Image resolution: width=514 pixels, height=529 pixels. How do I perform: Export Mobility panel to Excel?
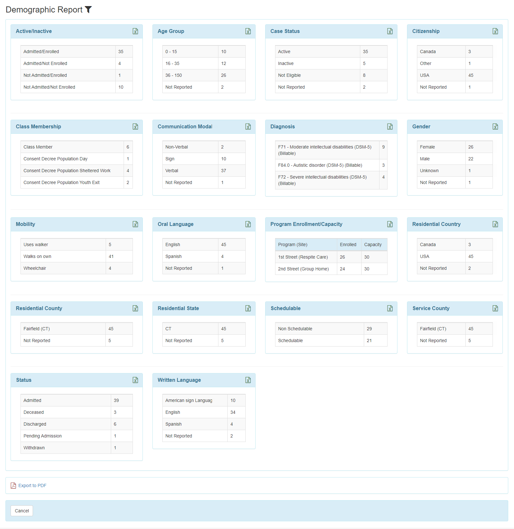pos(135,224)
